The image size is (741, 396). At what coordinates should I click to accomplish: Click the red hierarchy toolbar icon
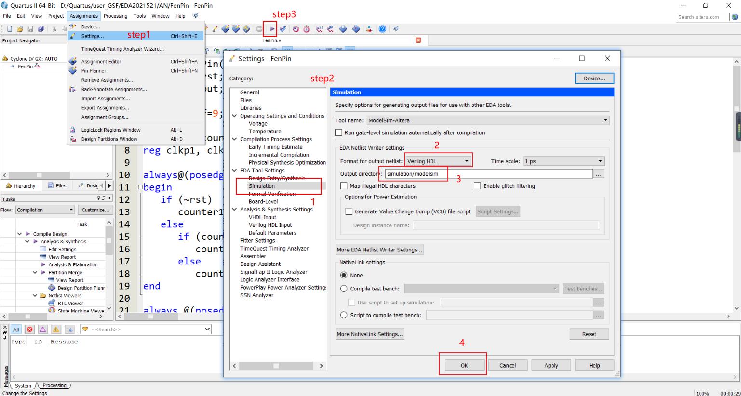click(369, 29)
